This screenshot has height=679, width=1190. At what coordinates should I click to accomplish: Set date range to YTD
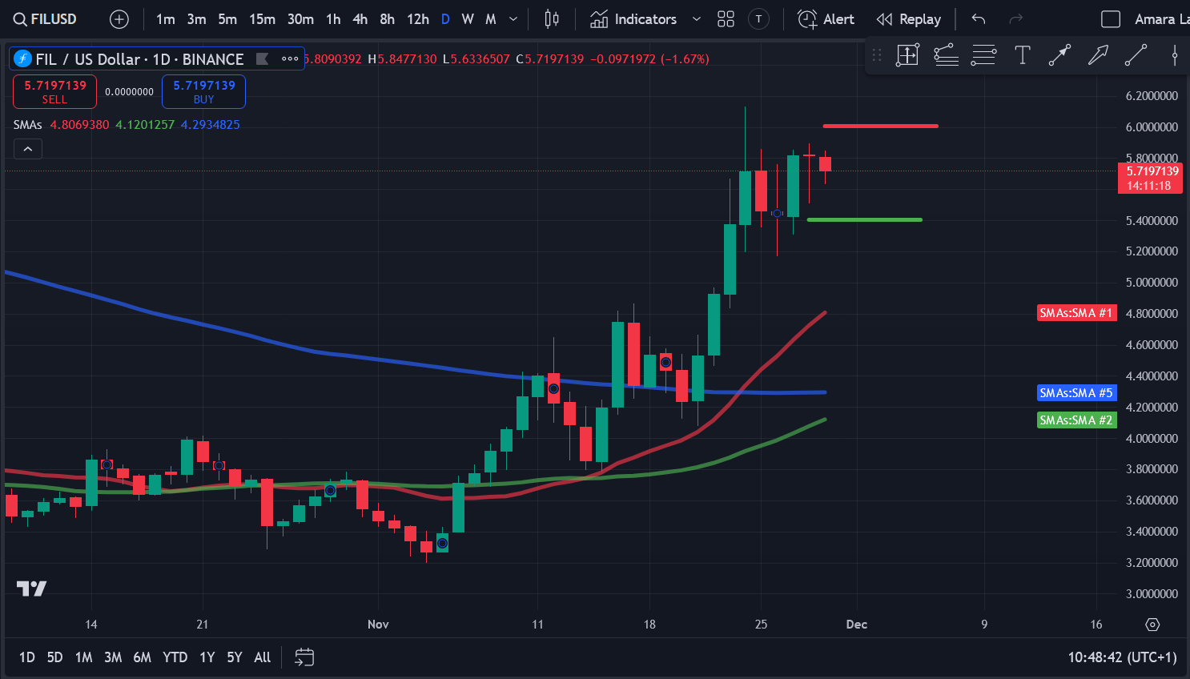(175, 657)
